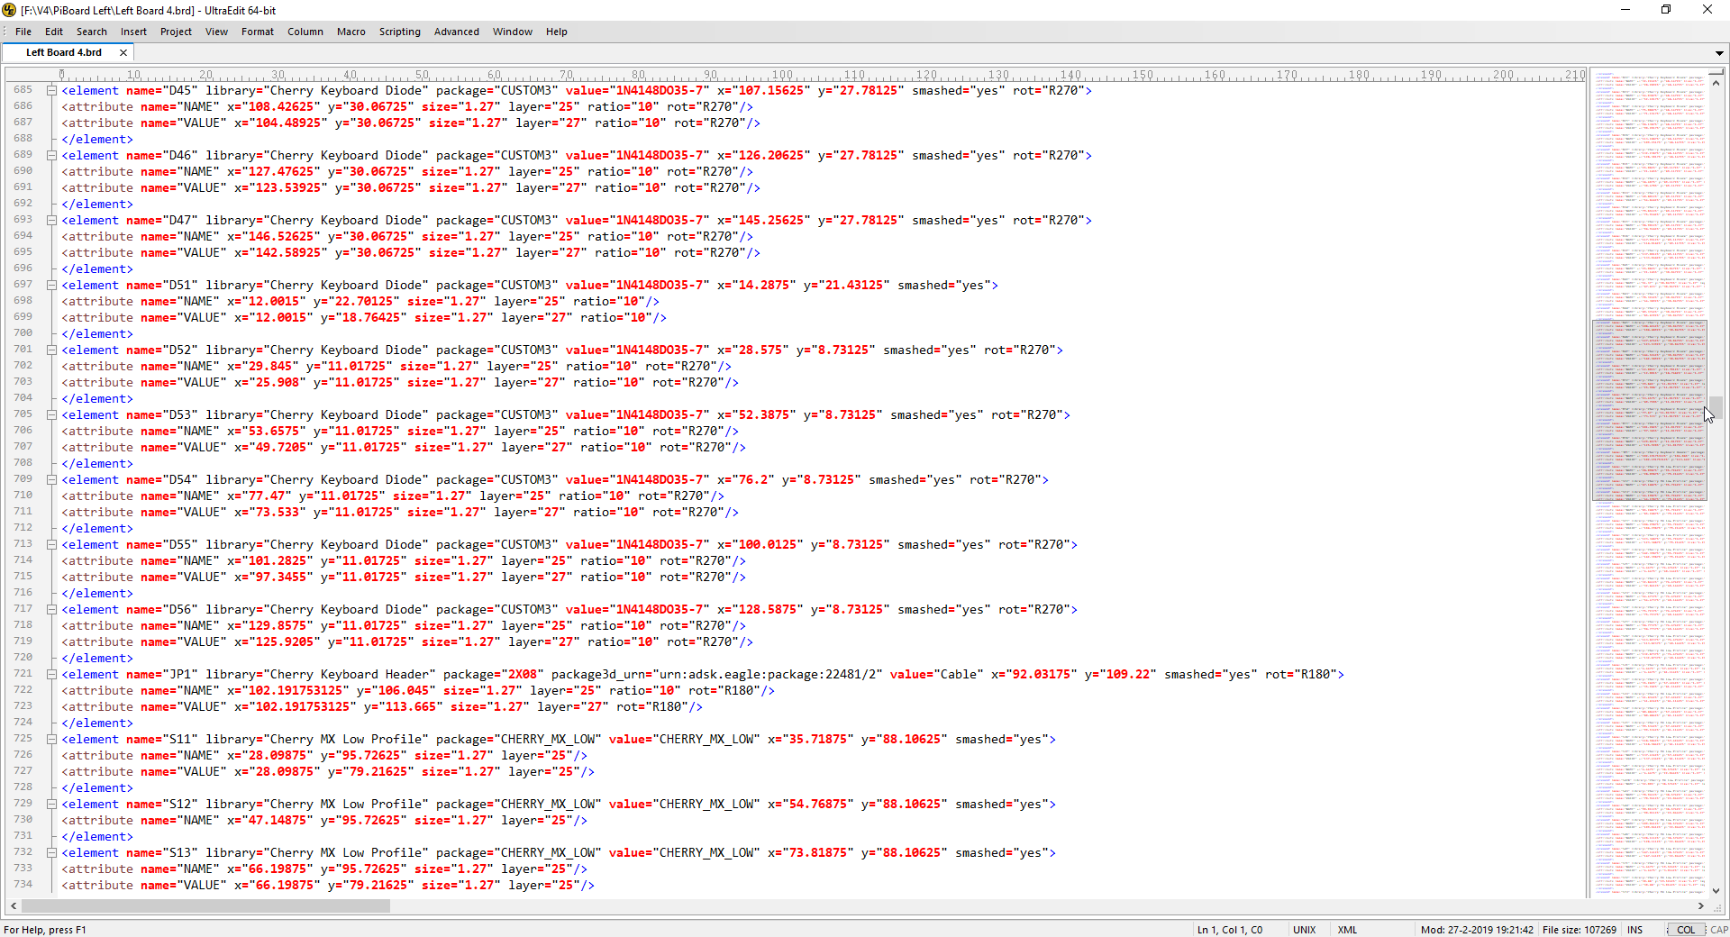
Task: Collapse the S13 element fold at line 732
Action: [52, 853]
